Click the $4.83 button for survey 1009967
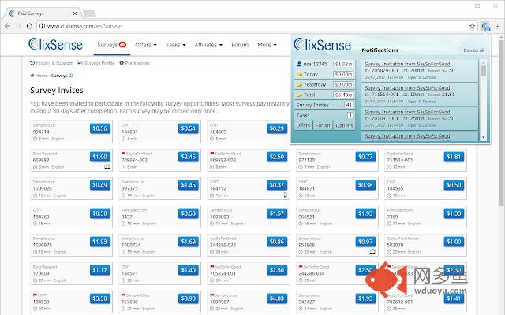Screen dimensions: 505x315 click(277, 298)
